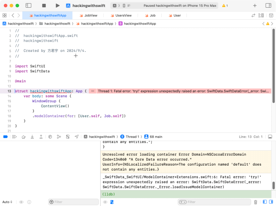Toggle console eye icon
The image size is (276, 206).
pos(105,202)
